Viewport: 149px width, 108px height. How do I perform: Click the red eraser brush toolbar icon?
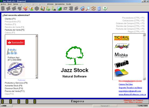coord(25,9)
